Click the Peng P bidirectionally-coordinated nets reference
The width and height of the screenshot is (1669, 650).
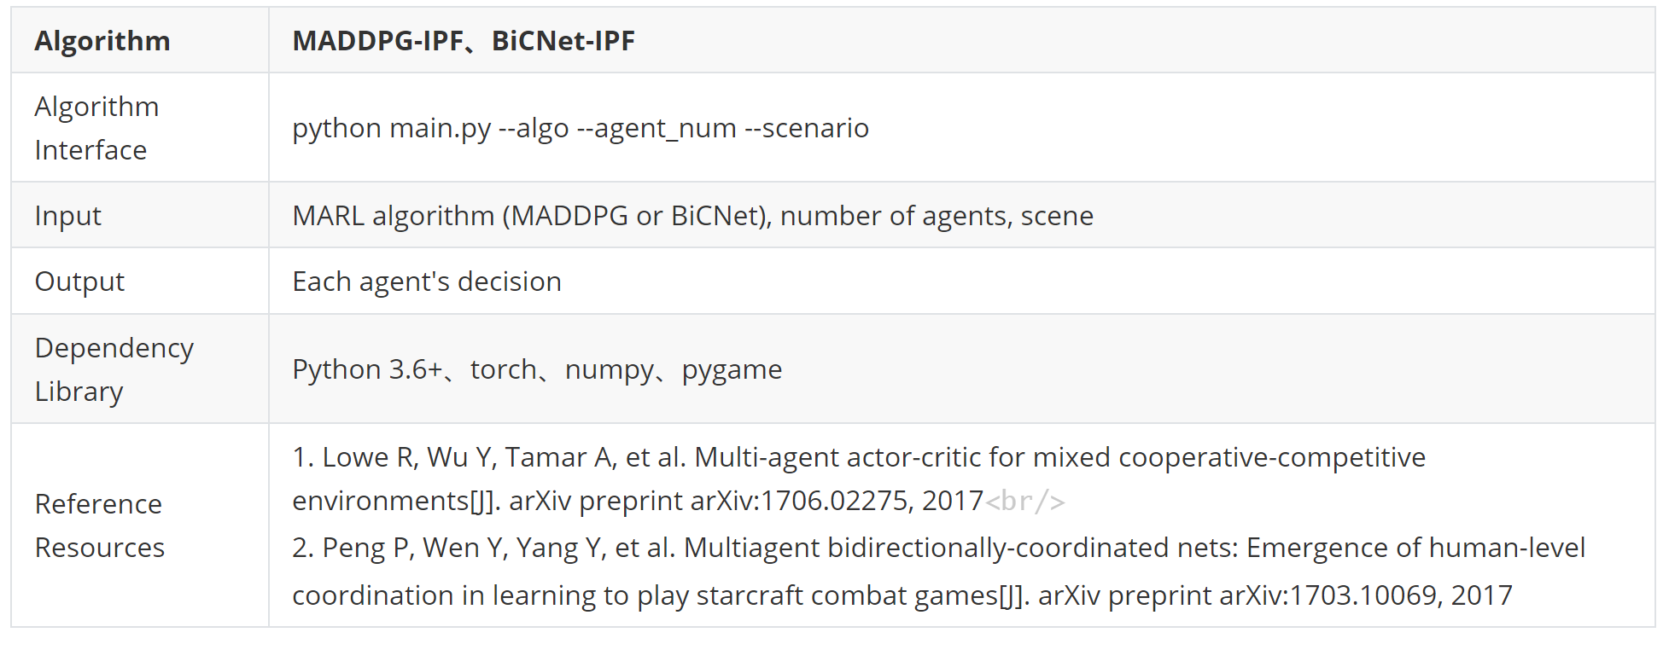point(938,572)
